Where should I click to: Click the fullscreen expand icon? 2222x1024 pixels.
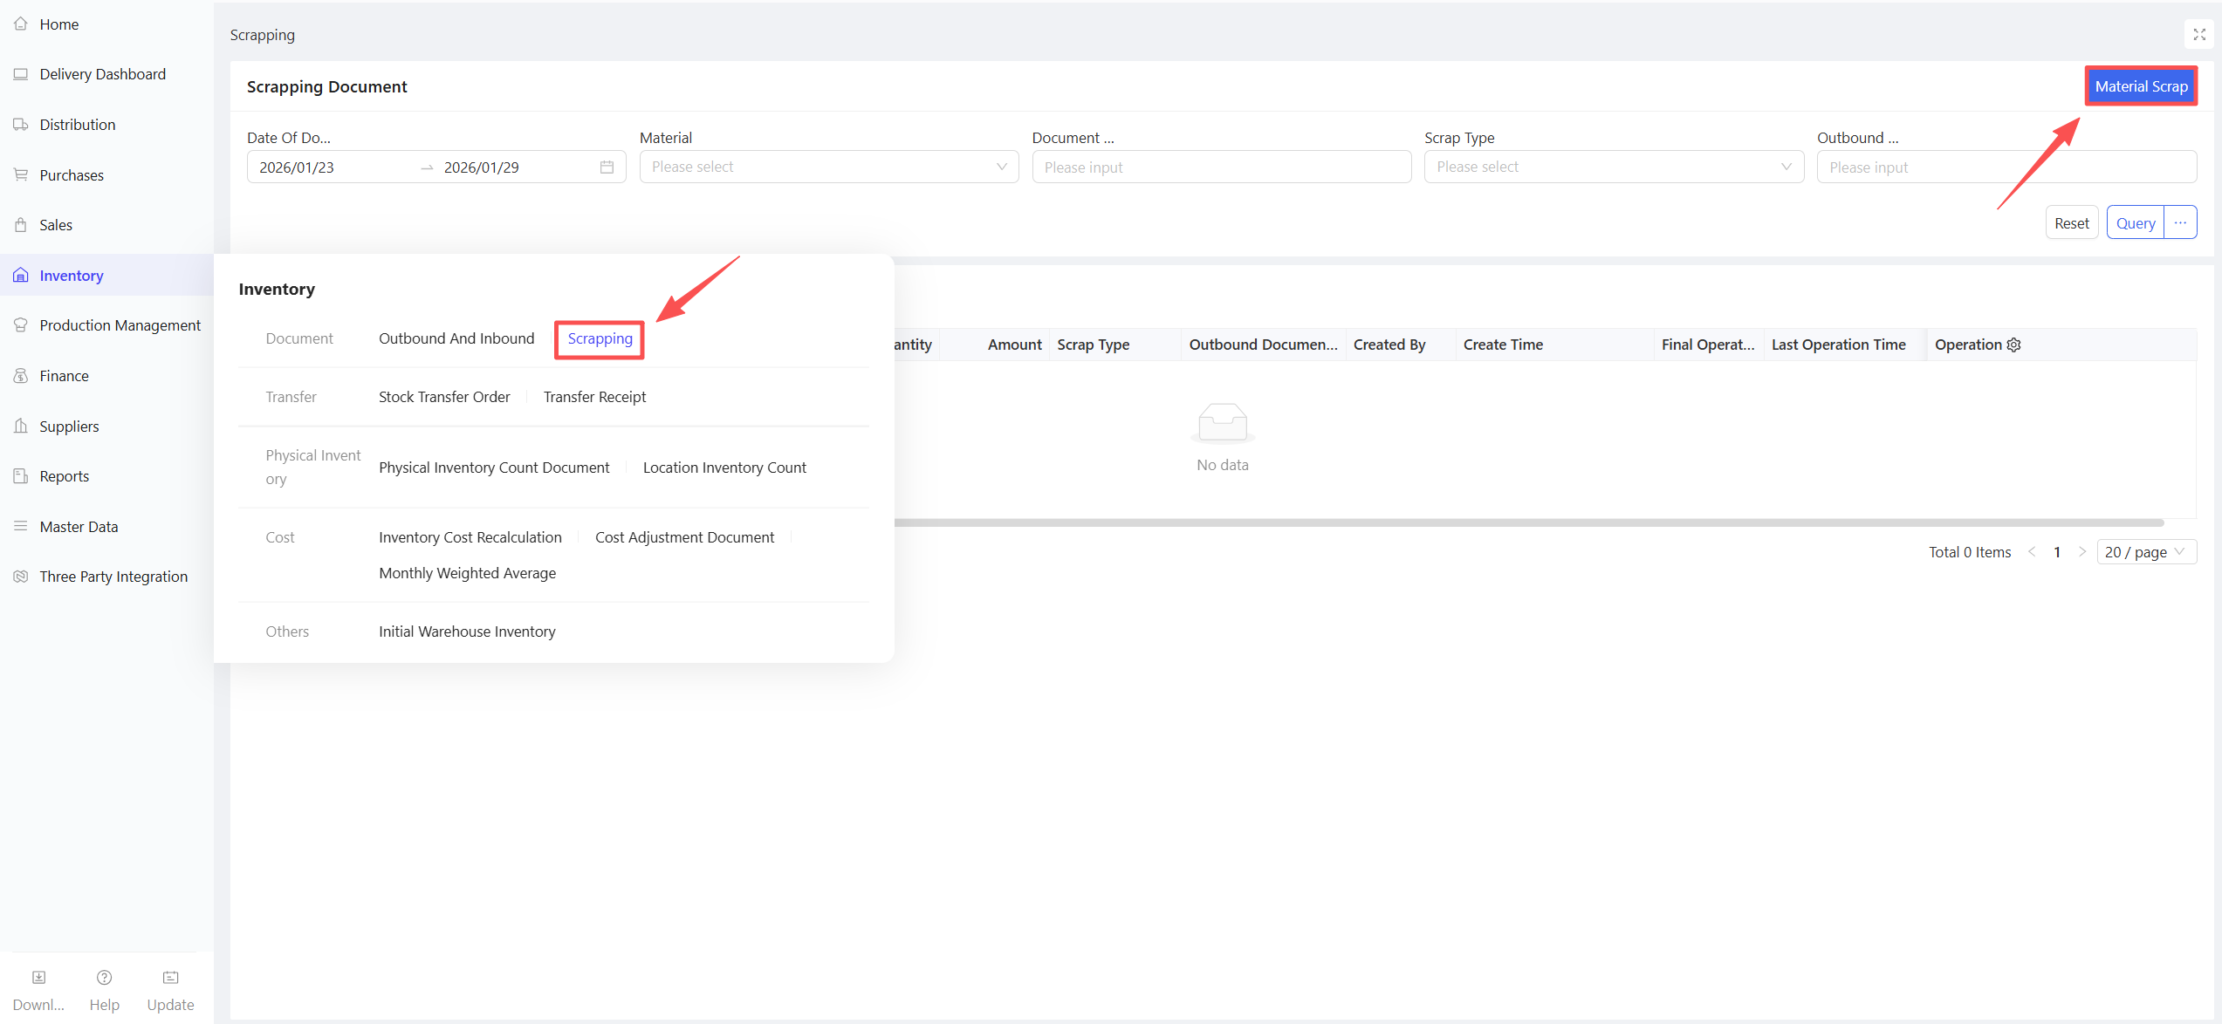coord(2199,35)
